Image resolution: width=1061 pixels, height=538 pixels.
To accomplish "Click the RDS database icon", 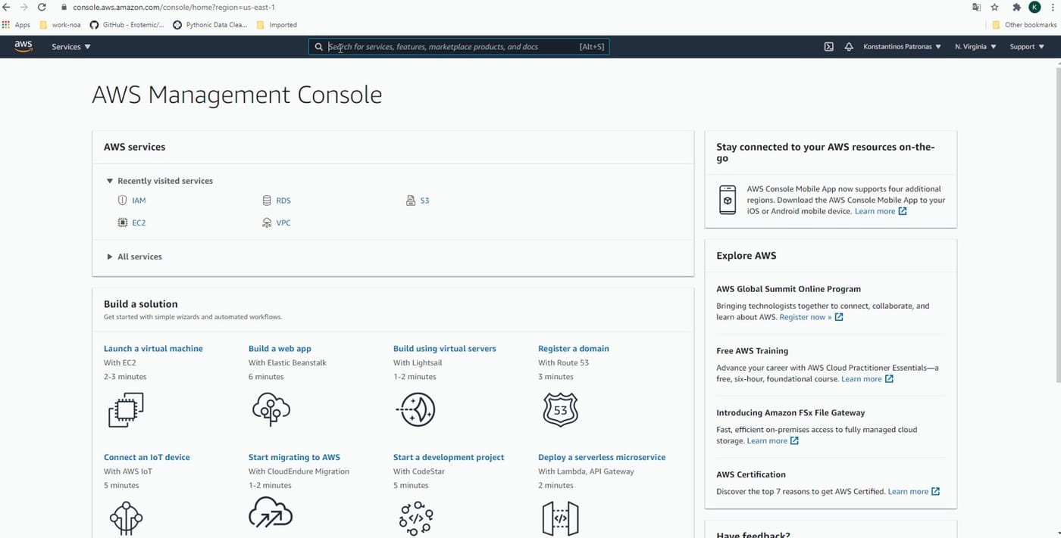I will [267, 201].
